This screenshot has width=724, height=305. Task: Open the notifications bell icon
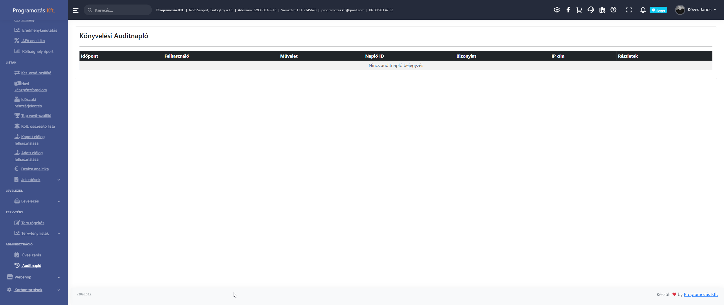pyautogui.click(x=643, y=10)
